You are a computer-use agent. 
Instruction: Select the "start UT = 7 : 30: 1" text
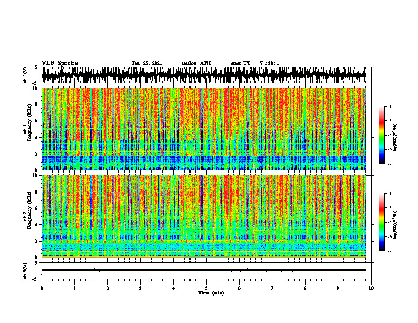(x=255, y=63)
